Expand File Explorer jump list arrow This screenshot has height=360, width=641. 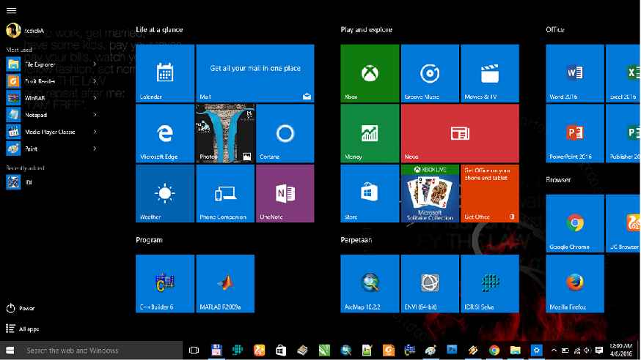coord(95,64)
